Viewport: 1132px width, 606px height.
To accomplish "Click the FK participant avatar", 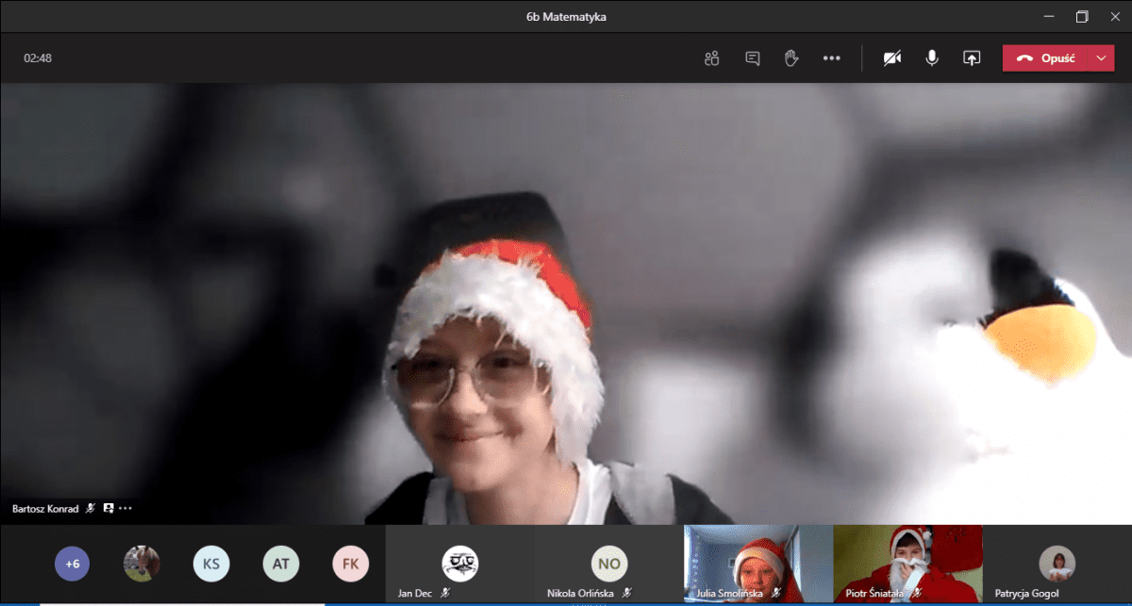I will pyautogui.click(x=350, y=565).
